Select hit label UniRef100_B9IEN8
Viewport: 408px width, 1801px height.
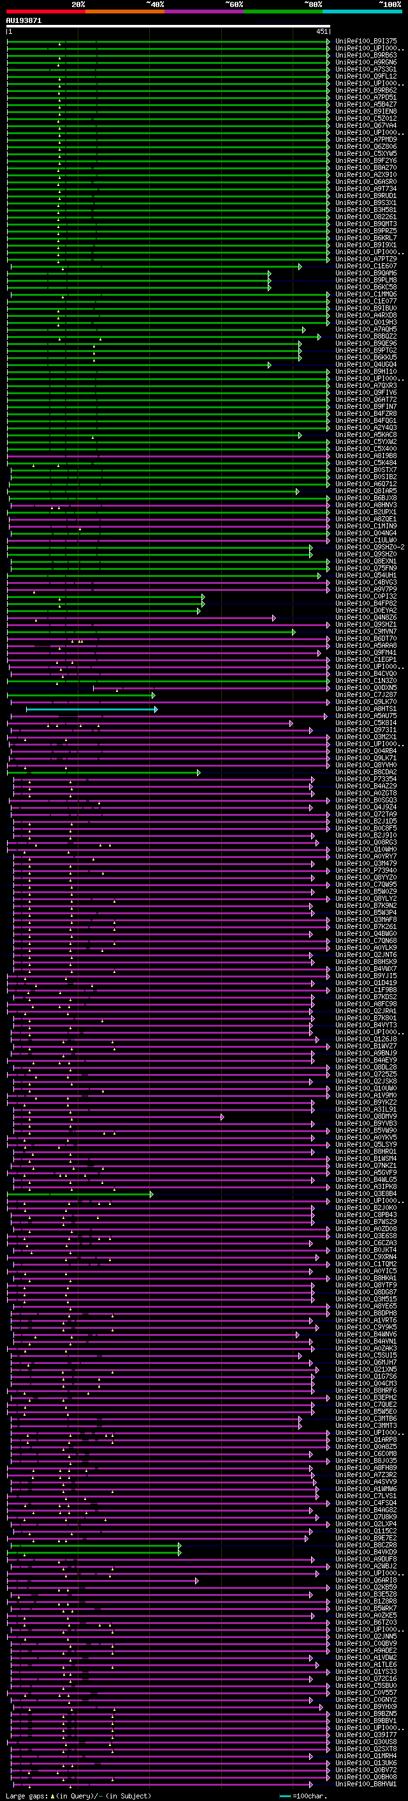tap(366, 112)
